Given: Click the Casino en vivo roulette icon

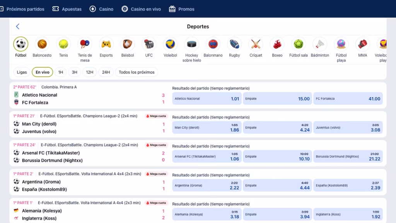Looking at the screenshot, I should (x=125, y=9).
